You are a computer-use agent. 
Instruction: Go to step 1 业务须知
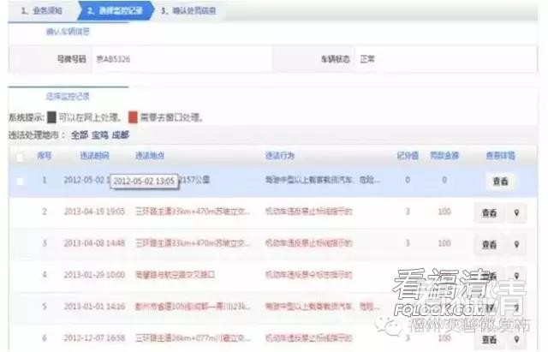[x=41, y=11]
